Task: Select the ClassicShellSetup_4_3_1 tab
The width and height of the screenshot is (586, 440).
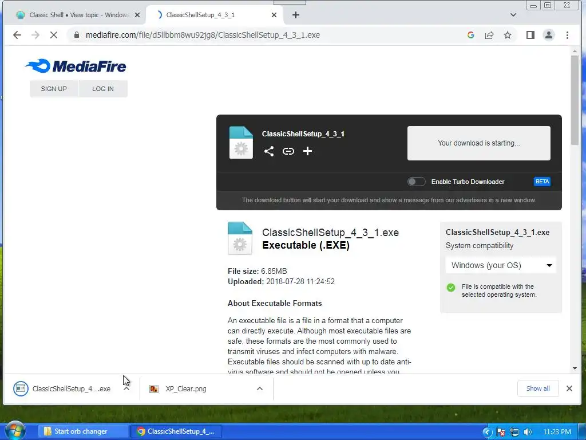Action: coord(215,15)
